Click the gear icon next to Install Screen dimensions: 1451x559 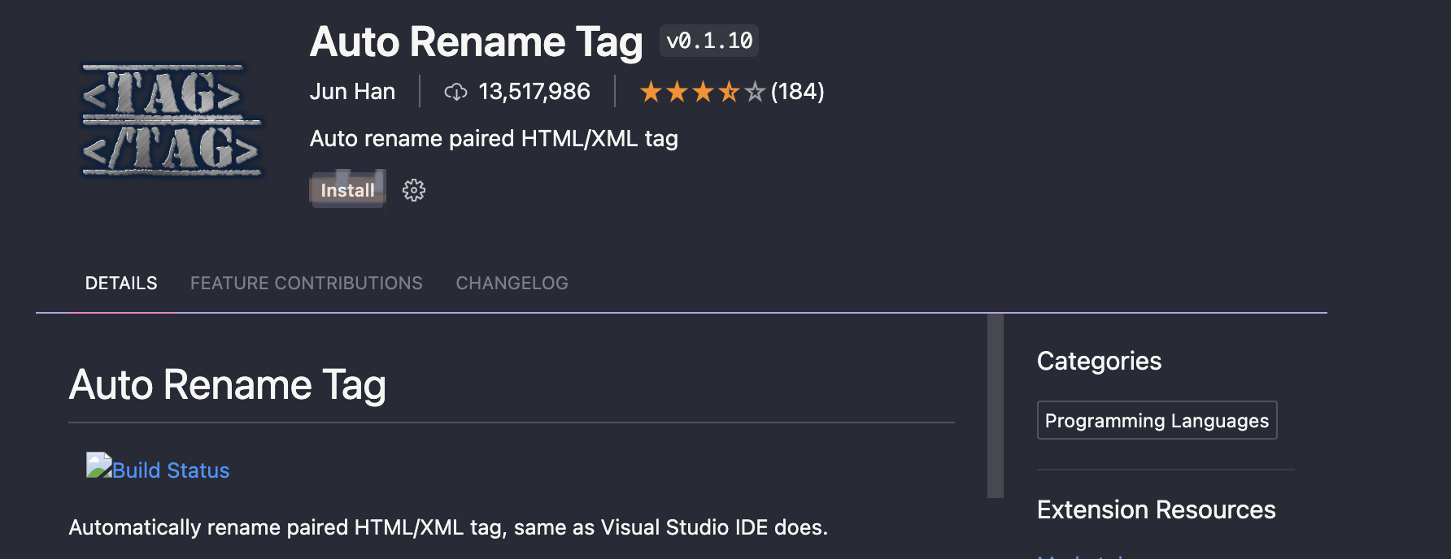(413, 190)
